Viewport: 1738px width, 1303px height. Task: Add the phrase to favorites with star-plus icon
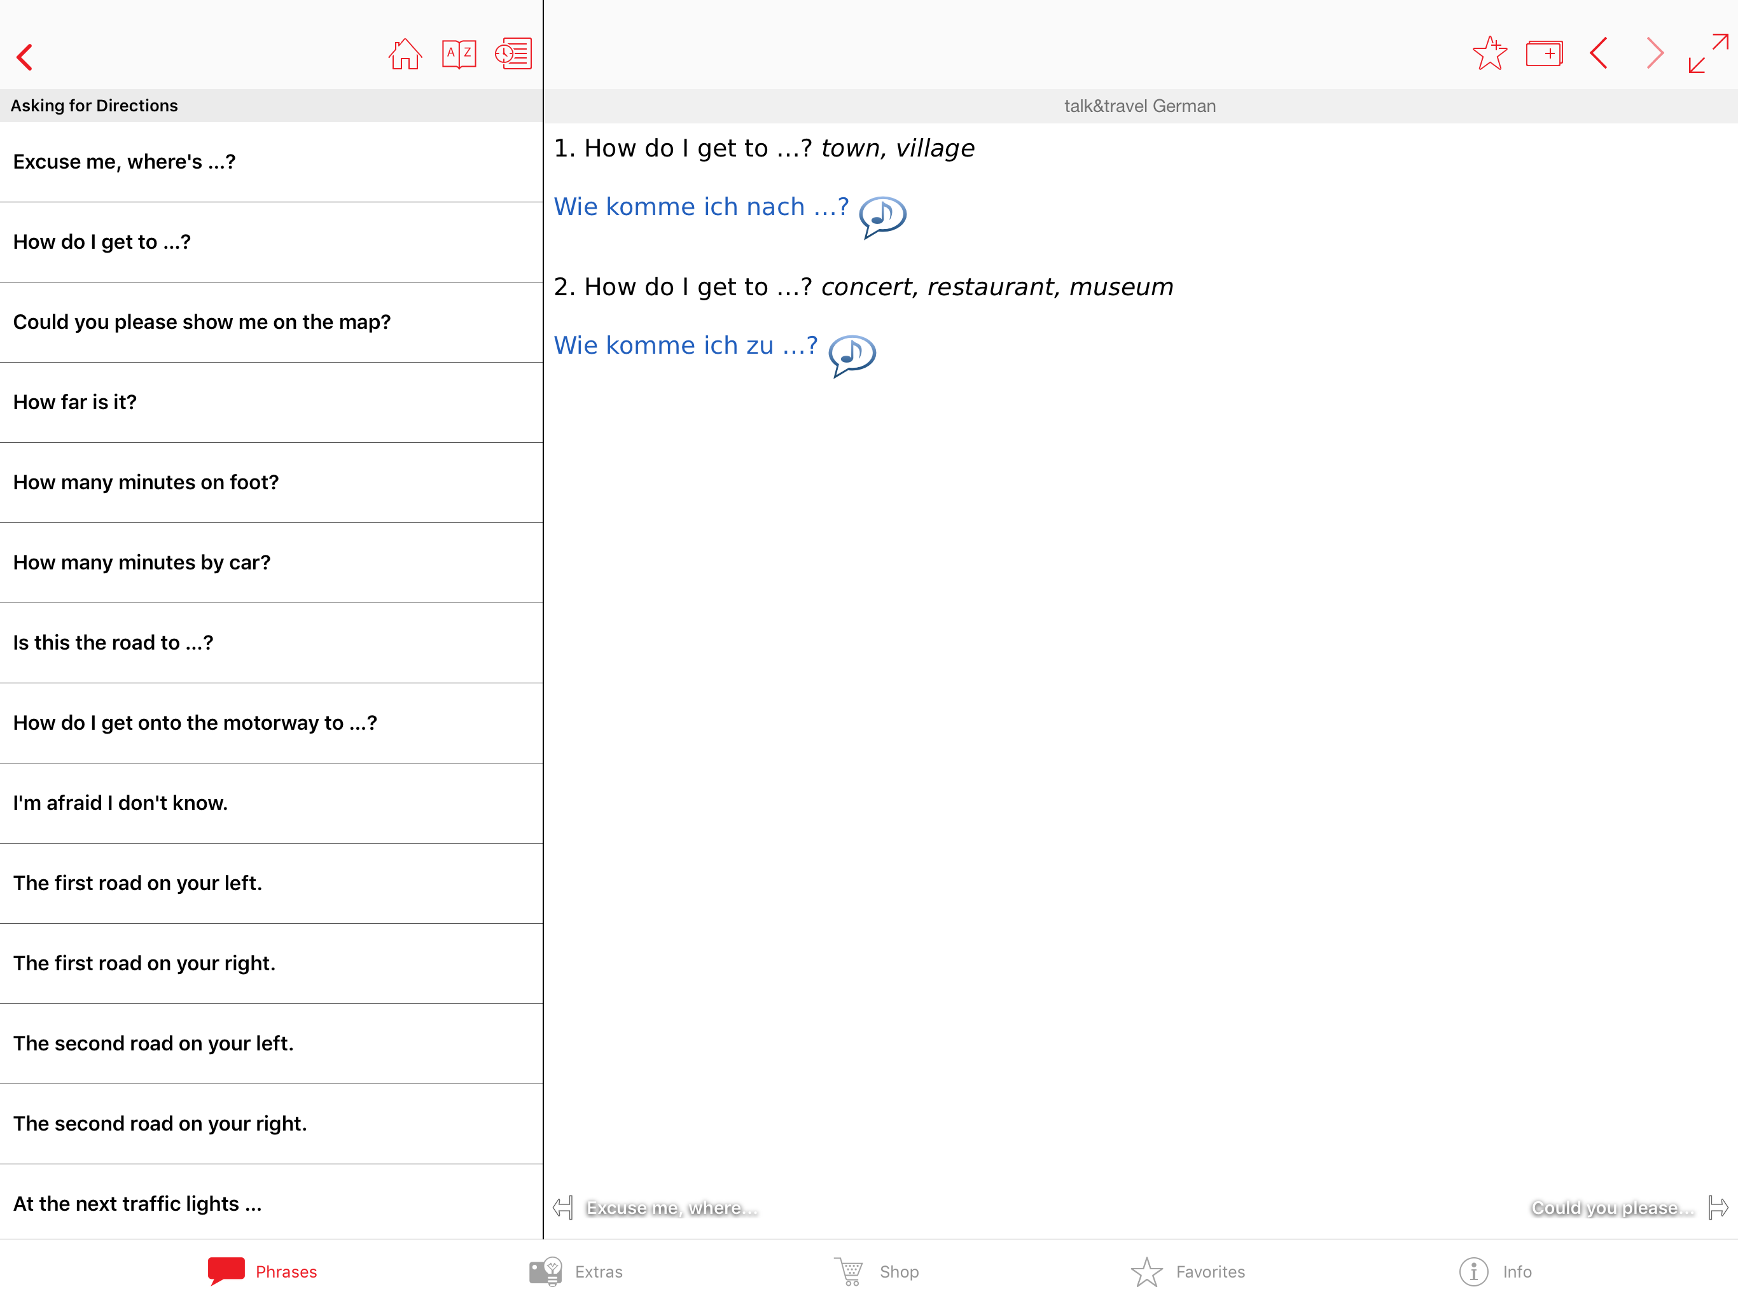click(1489, 54)
